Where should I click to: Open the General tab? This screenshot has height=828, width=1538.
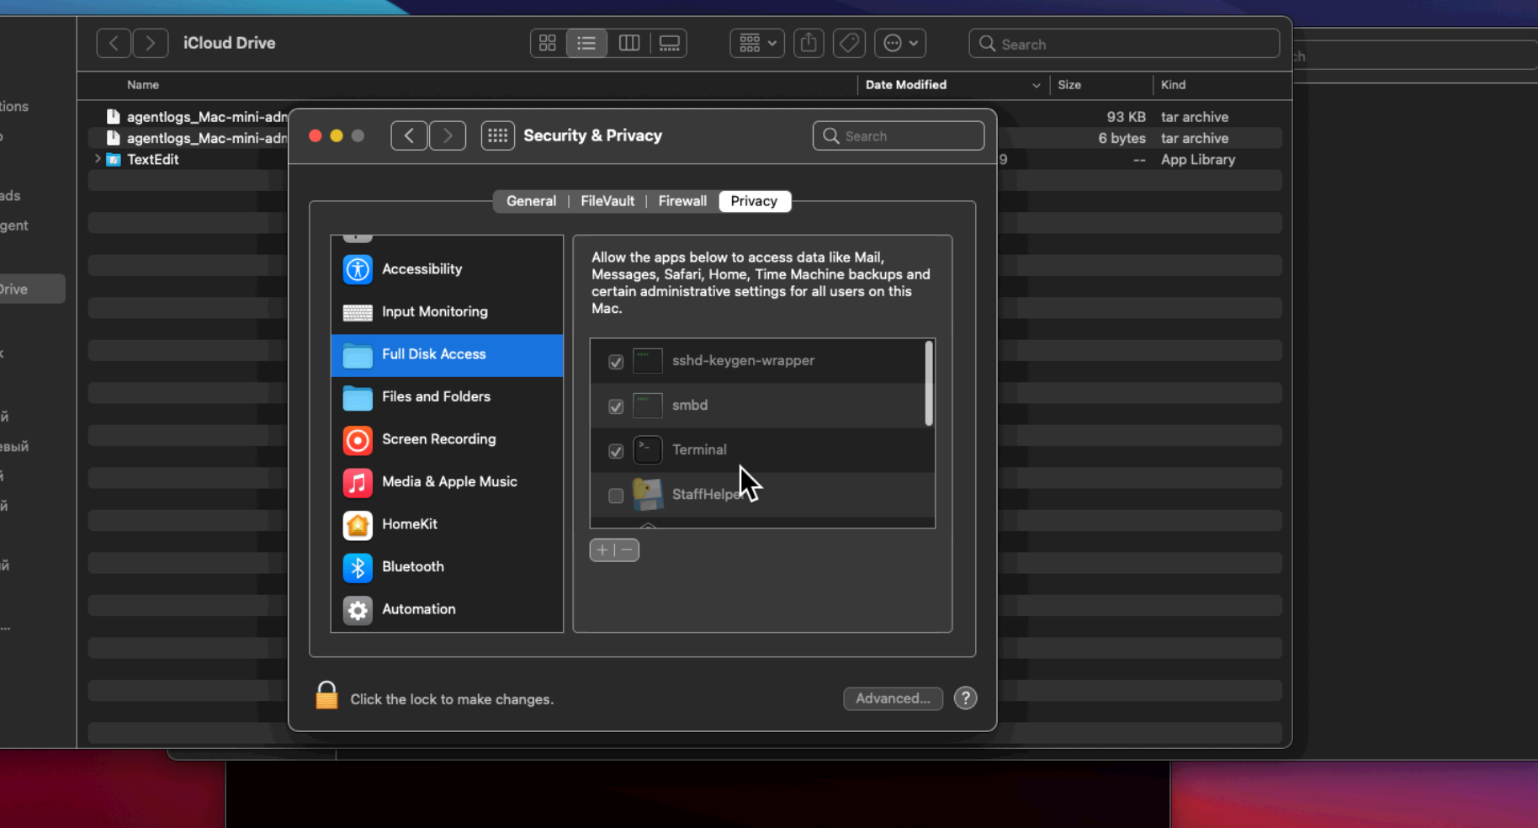(x=531, y=201)
